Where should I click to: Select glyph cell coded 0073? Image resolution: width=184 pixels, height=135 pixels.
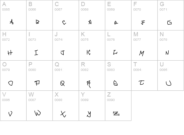click(x=39, y=46)
